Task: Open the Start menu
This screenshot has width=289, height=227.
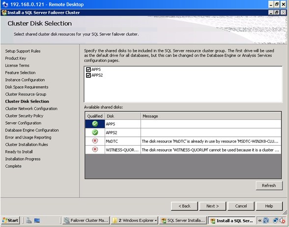Action: [10, 221]
